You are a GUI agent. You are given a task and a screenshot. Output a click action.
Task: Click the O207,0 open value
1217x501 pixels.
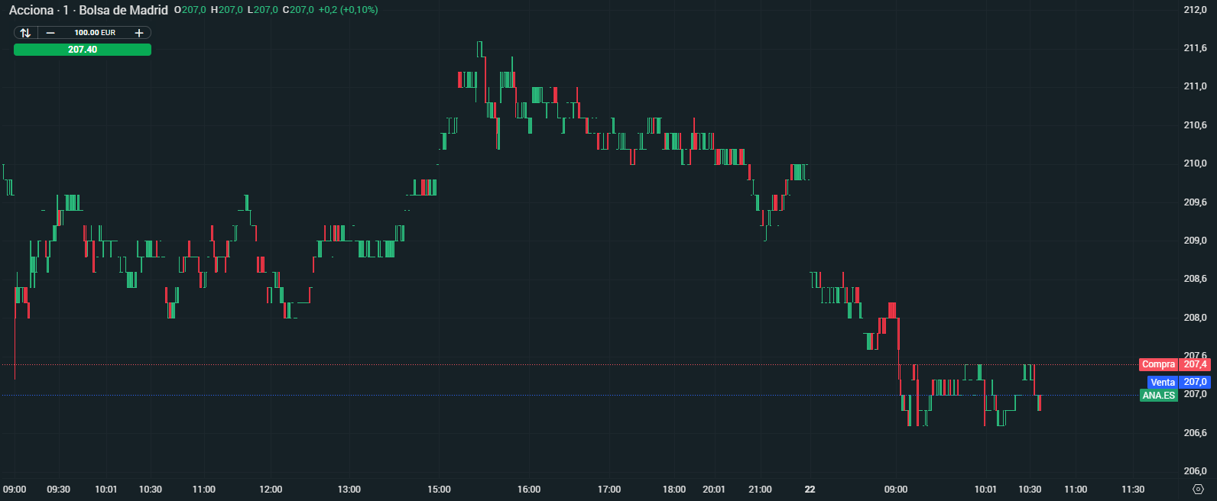pos(190,10)
